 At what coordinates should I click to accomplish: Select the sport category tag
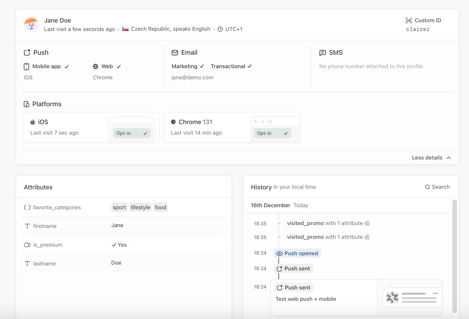tap(119, 207)
